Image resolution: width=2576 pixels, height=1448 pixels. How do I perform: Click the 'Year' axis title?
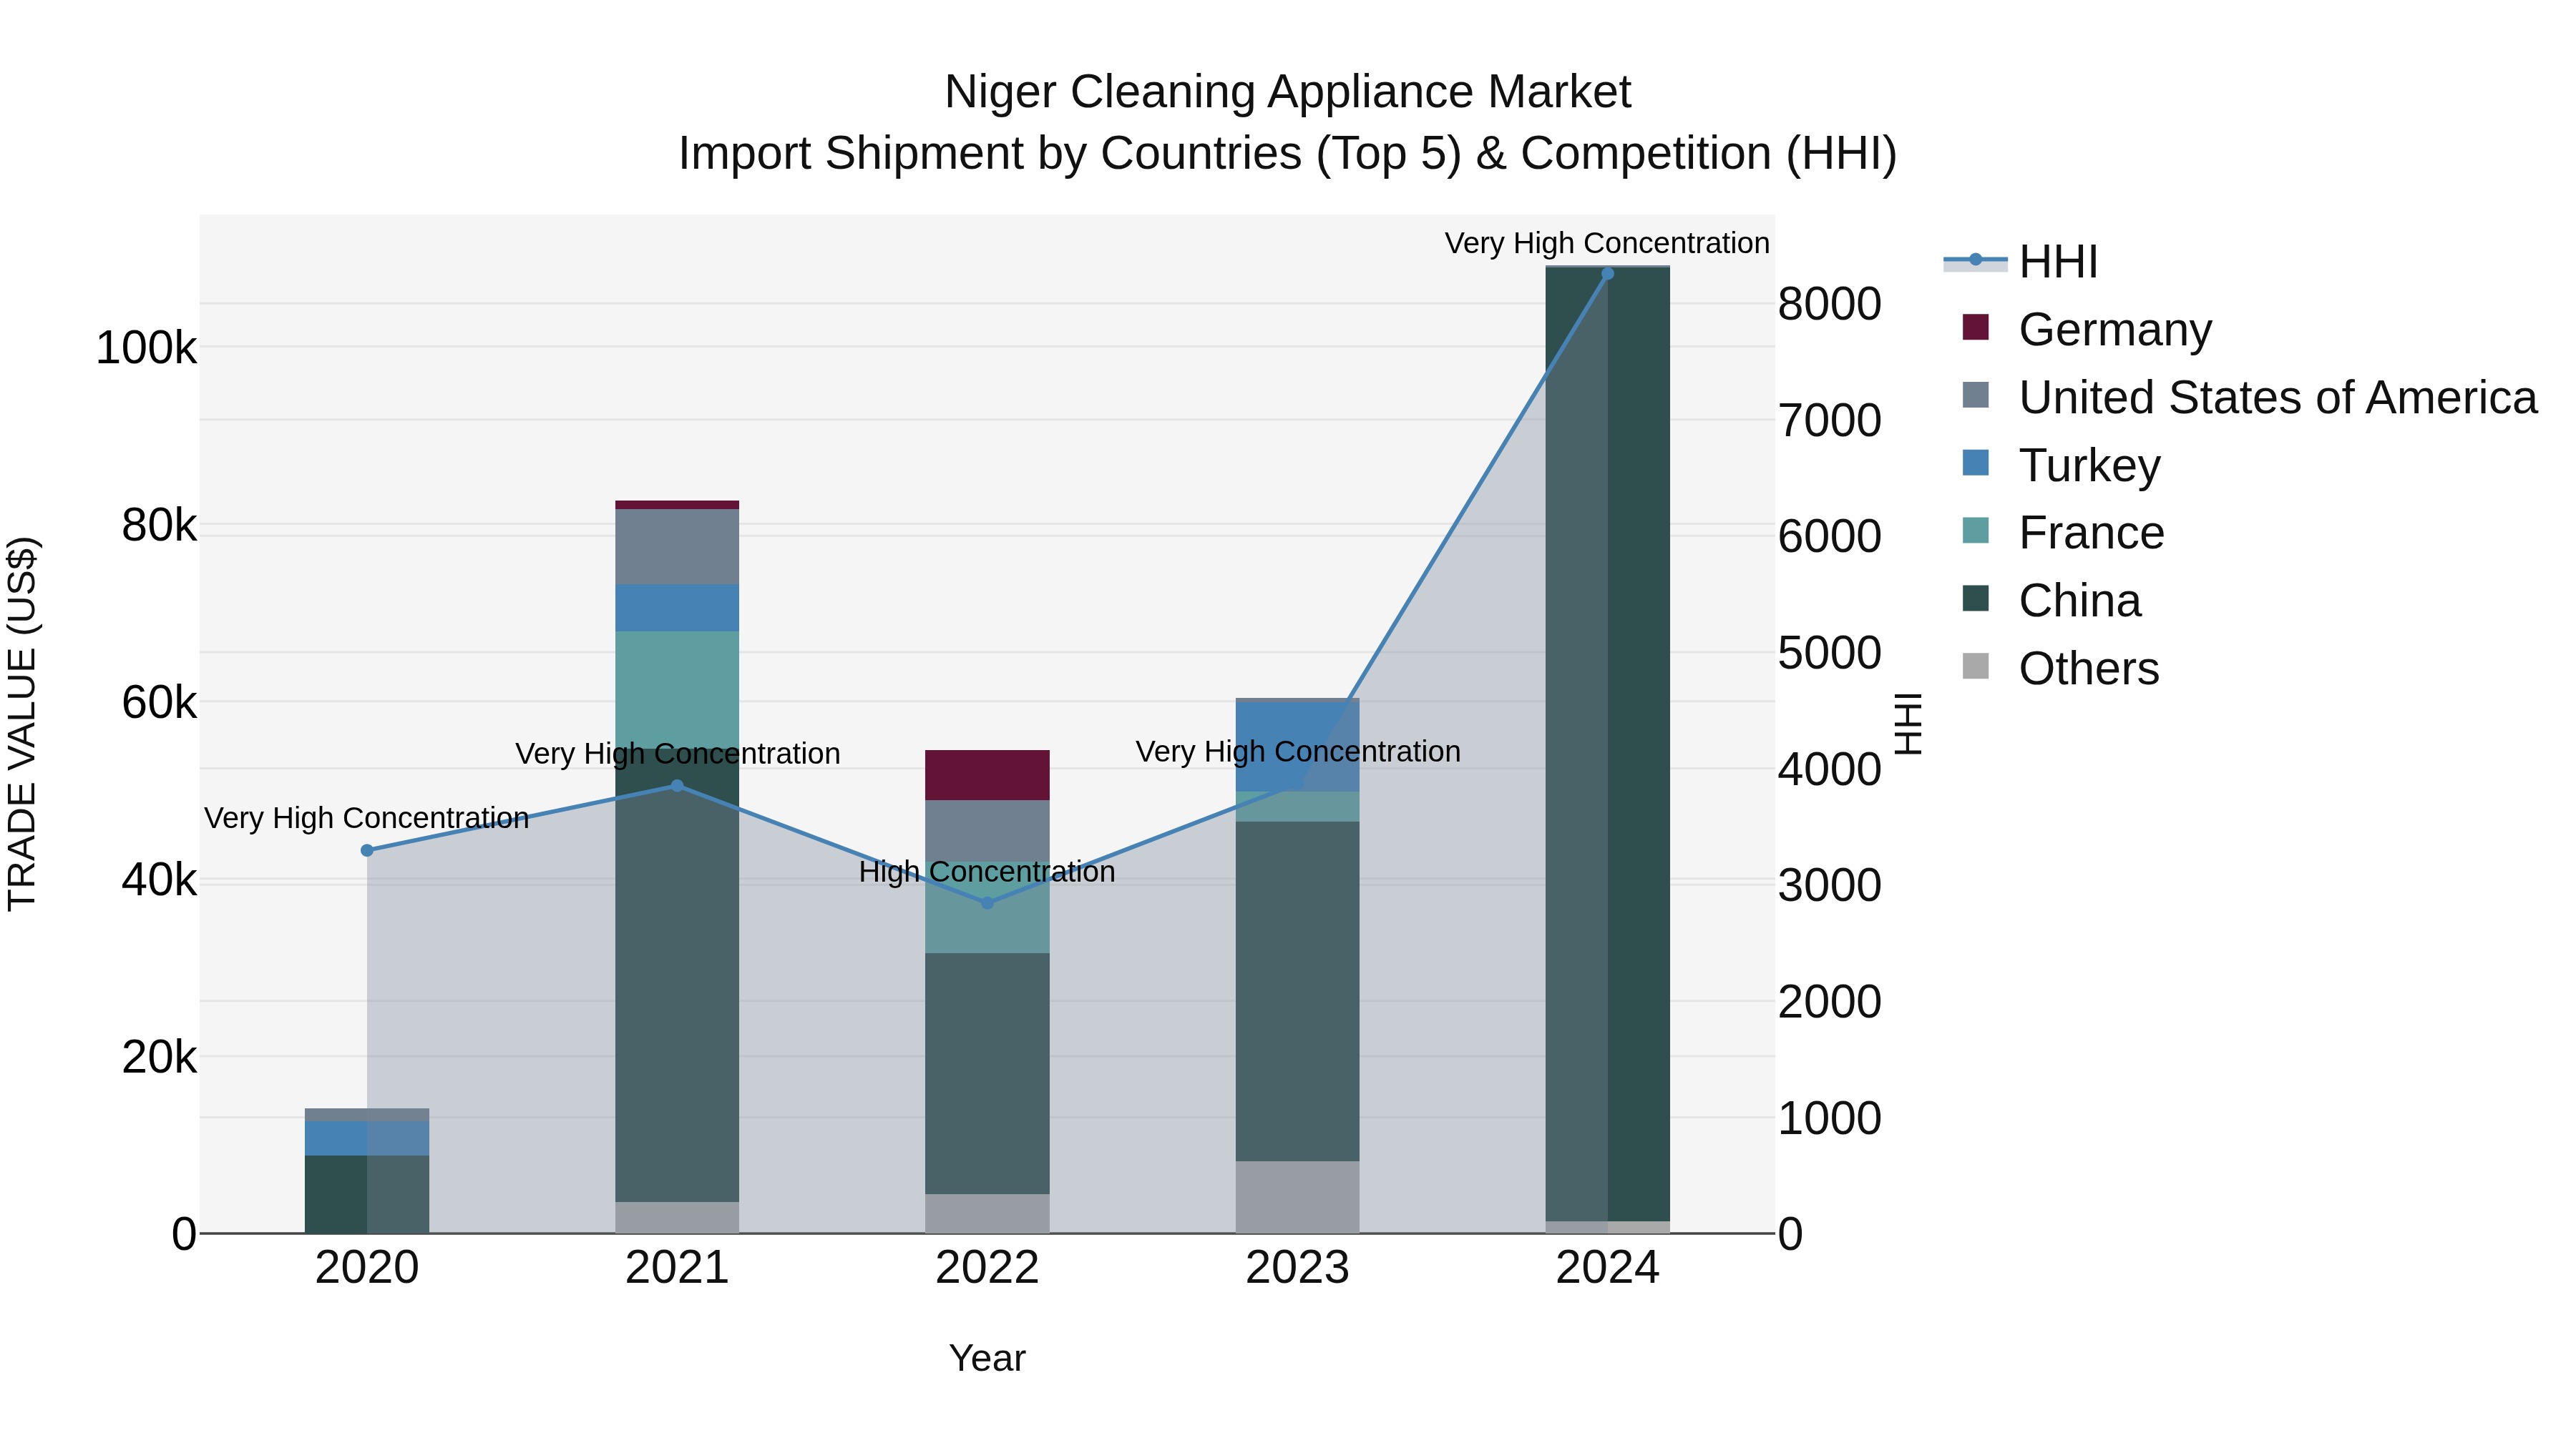[x=987, y=1358]
